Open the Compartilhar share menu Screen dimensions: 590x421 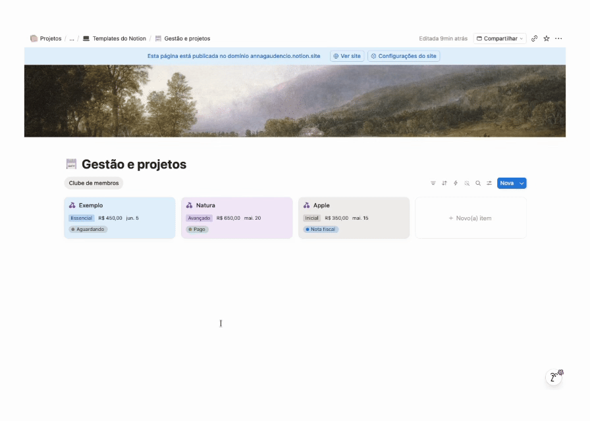pyautogui.click(x=500, y=38)
